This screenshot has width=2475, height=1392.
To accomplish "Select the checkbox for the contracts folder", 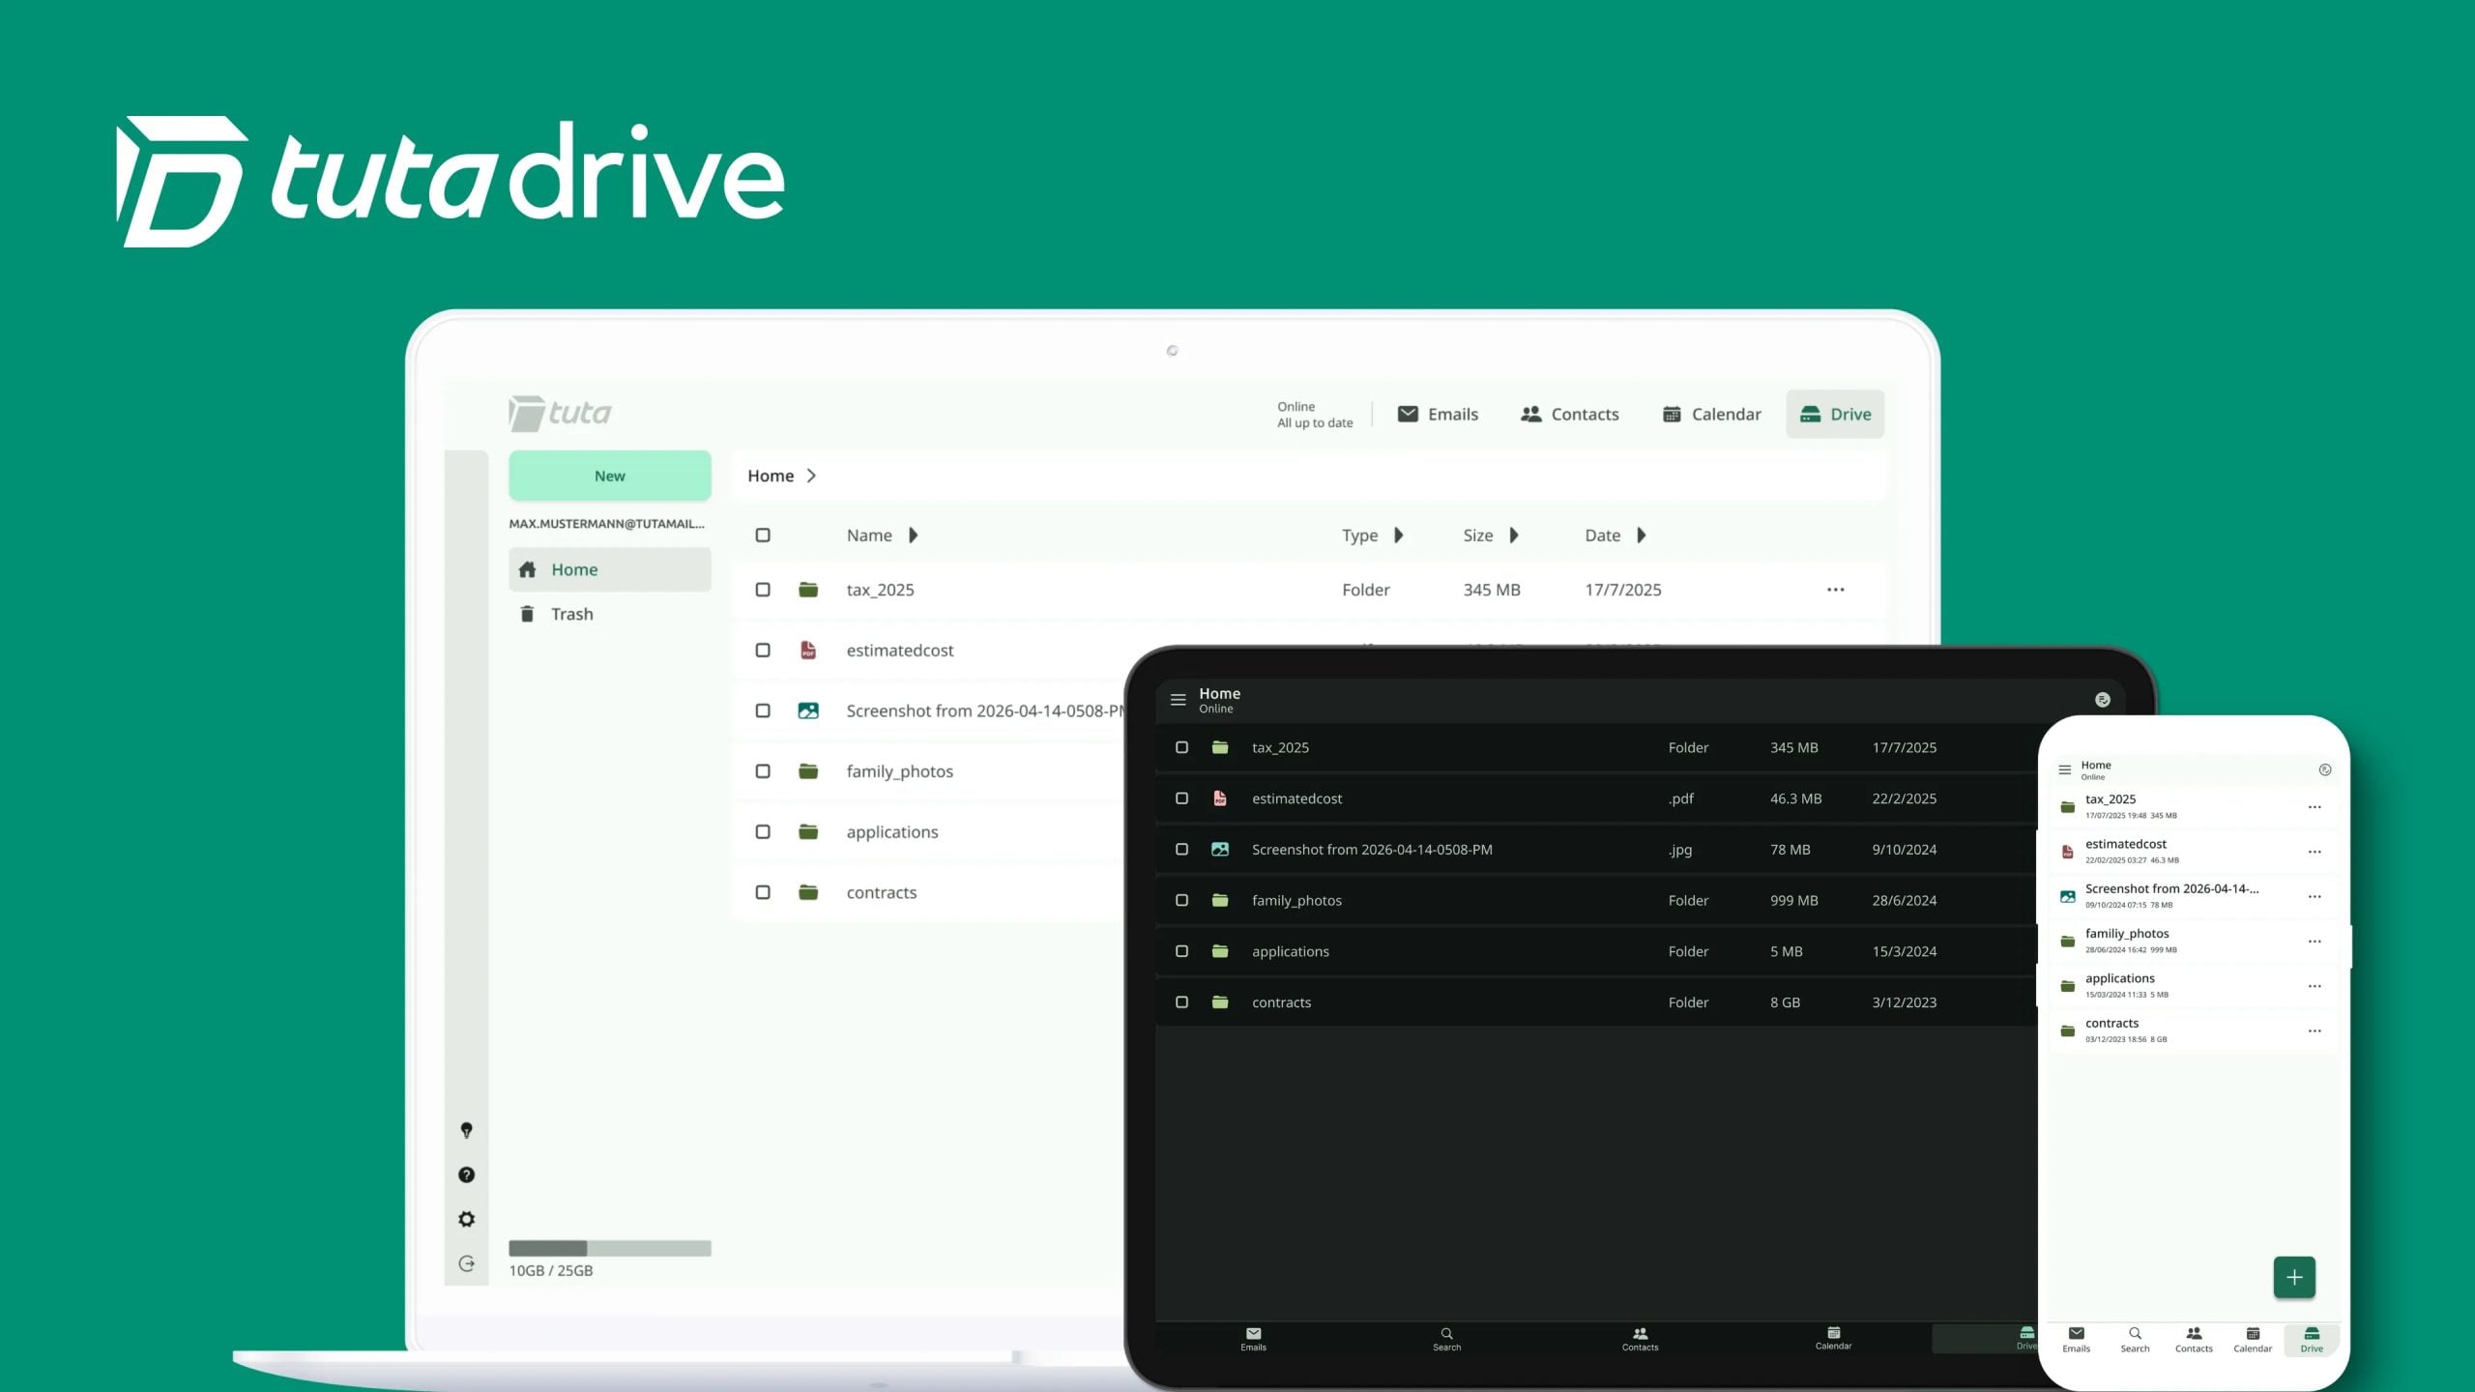I will pos(763,892).
